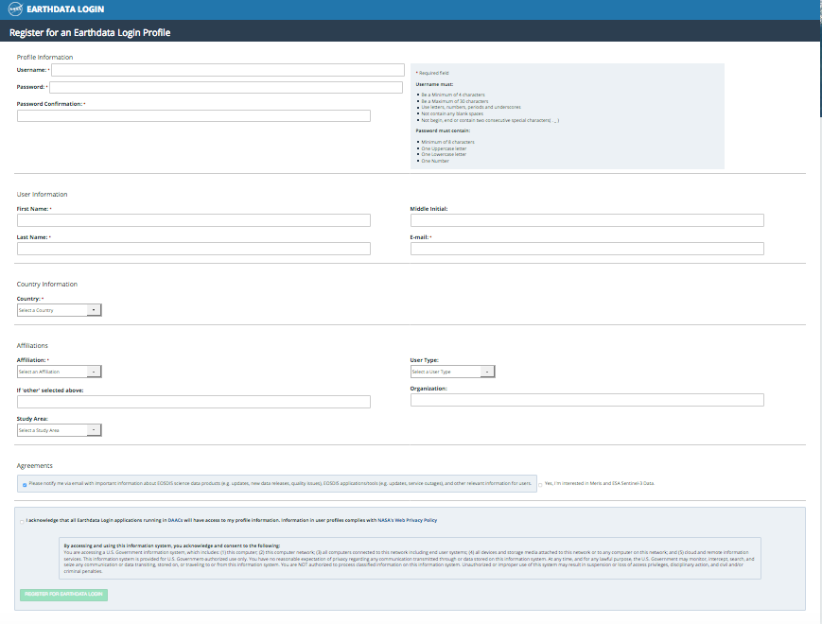The image size is (822, 624).
Task: Open the Select an Affiliation dropdown
Action: pyautogui.click(x=59, y=372)
